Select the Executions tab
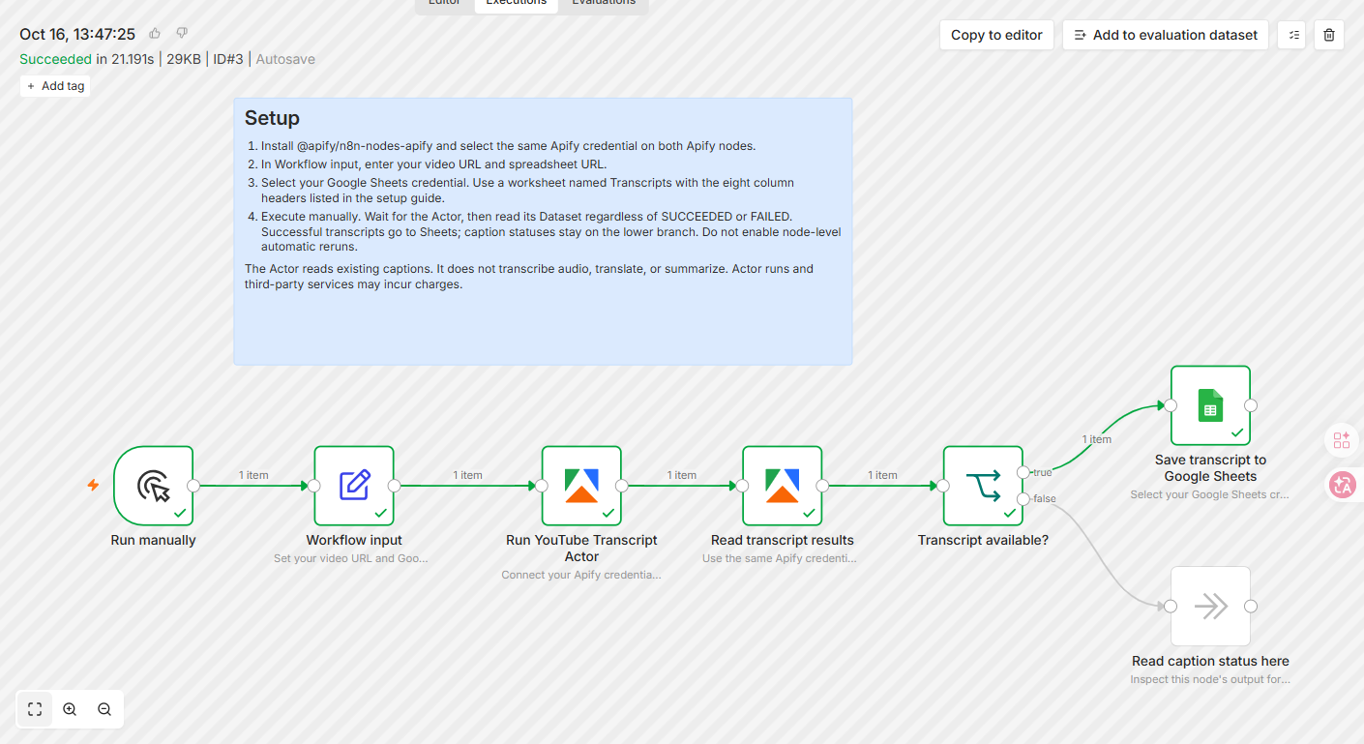 [x=517, y=3]
